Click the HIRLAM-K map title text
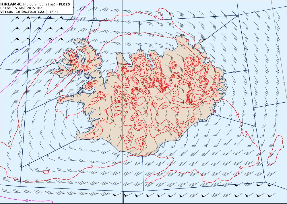Image resolution: width=287 pixels, height=204 pixels. [x=35, y=4]
